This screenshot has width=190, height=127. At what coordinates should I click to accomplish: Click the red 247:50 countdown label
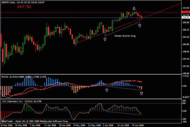tap(24, 7)
